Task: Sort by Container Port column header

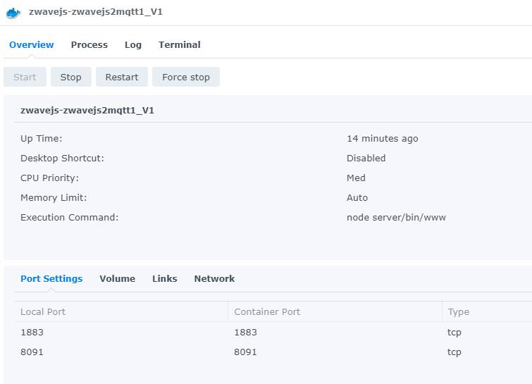Action: coord(335,311)
